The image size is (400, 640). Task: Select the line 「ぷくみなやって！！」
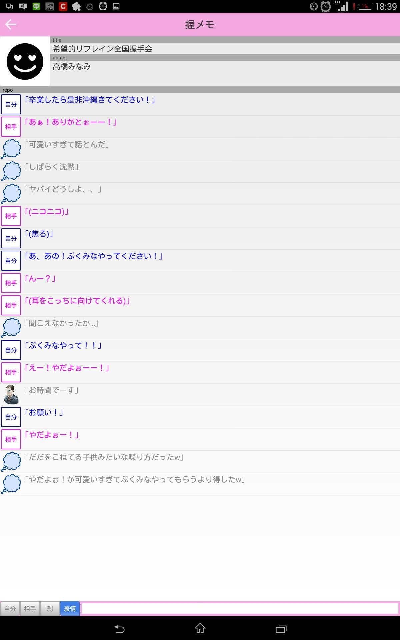pyautogui.click(x=200, y=350)
